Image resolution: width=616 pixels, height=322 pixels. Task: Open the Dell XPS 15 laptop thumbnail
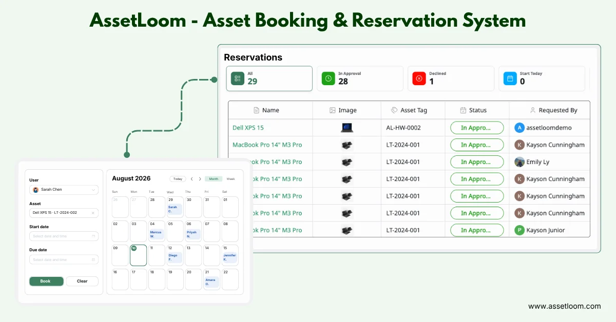(x=347, y=128)
